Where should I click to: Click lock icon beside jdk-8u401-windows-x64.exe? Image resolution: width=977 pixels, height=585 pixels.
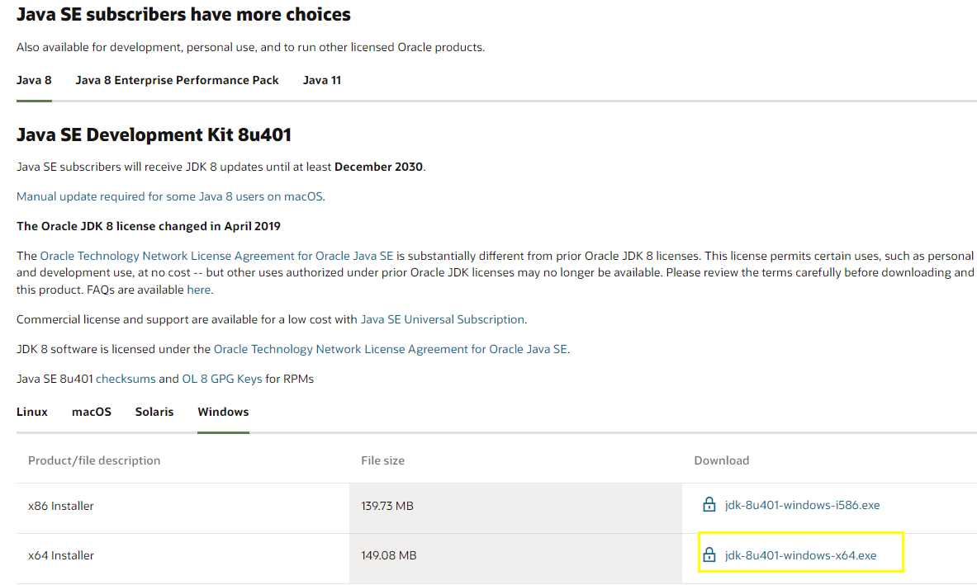point(709,554)
